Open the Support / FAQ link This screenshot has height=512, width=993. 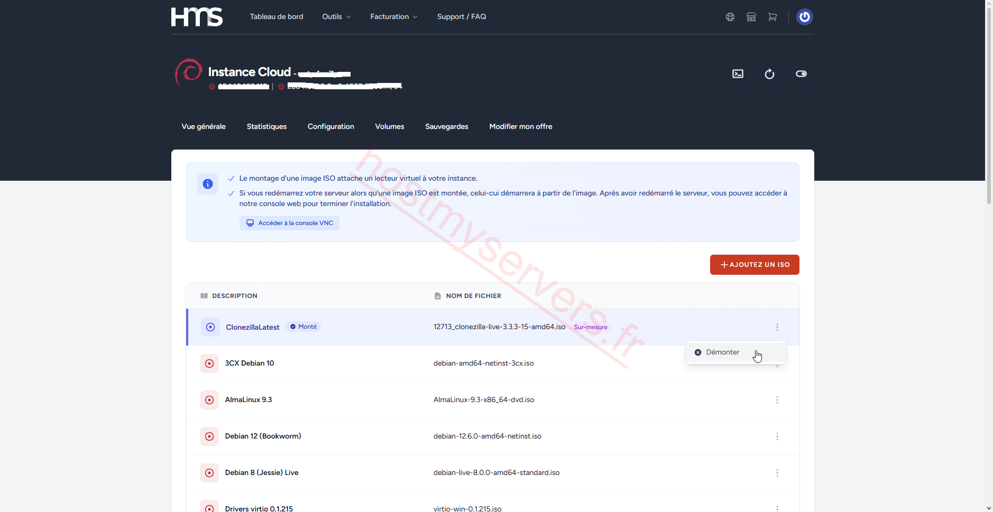(462, 17)
